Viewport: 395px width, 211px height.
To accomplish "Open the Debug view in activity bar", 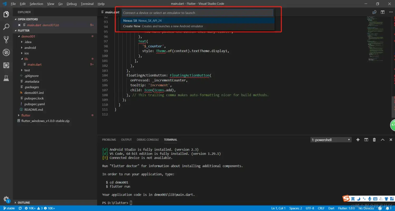I will pos(6,52).
